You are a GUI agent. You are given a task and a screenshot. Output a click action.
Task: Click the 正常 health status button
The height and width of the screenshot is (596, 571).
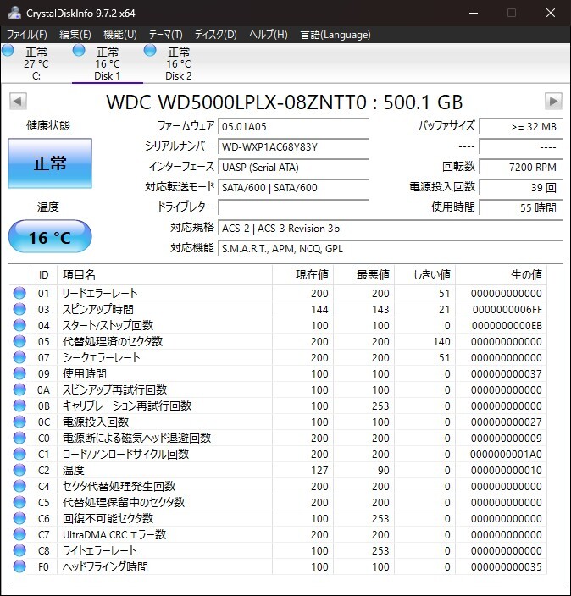click(x=49, y=163)
